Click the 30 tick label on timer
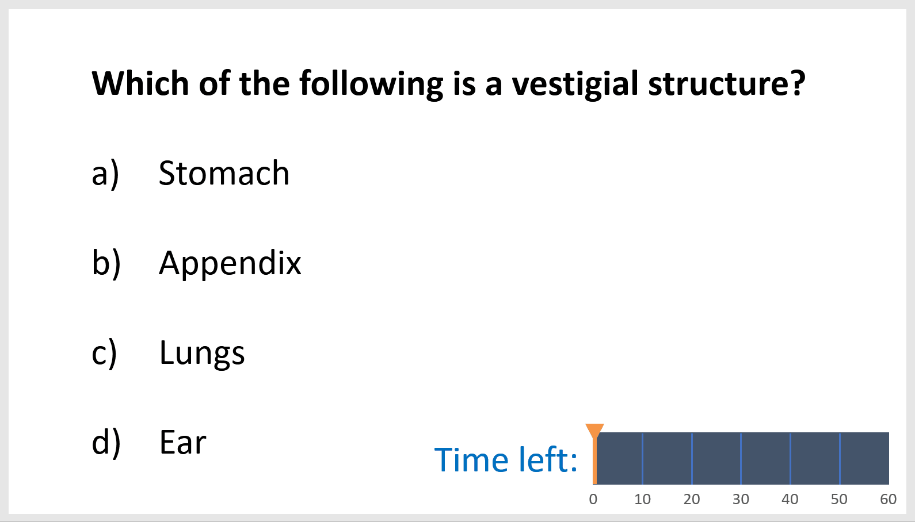Screen dimensions: 915x522 coord(741,499)
